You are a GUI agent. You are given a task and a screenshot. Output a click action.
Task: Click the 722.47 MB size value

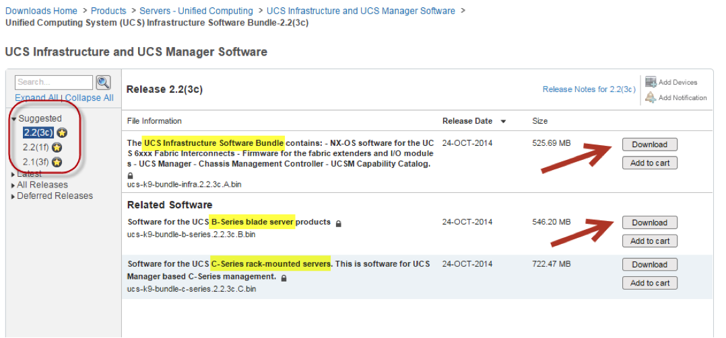552,264
